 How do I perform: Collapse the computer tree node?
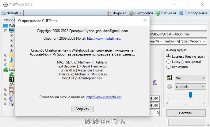6,31
